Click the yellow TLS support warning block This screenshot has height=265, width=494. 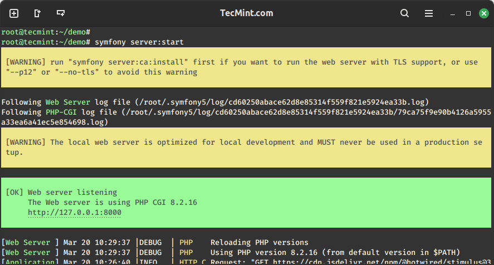246,67
